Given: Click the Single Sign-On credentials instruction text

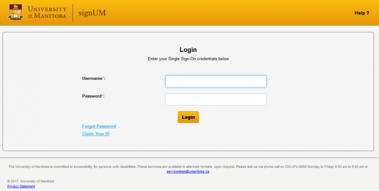Looking at the screenshot, I should 188,59.
